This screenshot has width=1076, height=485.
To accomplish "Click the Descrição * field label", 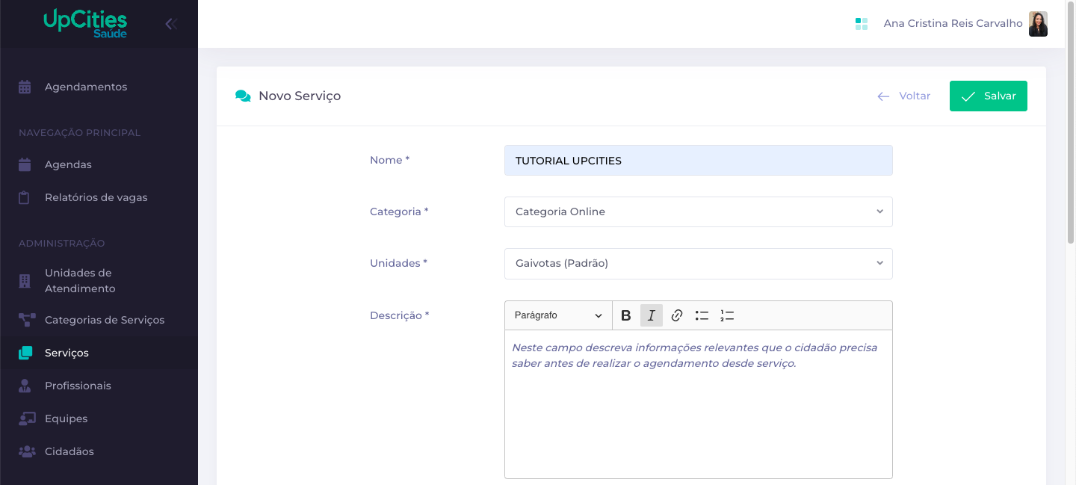I will (x=399, y=315).
